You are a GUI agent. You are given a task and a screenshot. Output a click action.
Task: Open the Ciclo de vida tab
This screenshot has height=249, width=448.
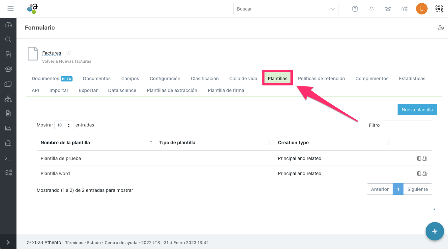point(243,79)
